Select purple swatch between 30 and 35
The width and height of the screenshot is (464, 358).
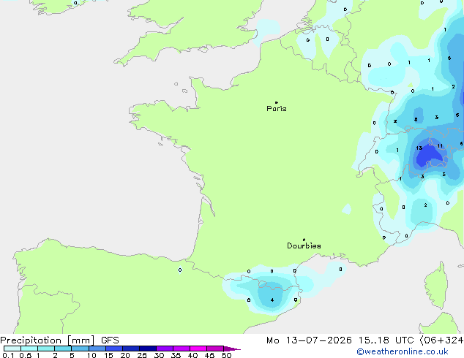point(165,349)
